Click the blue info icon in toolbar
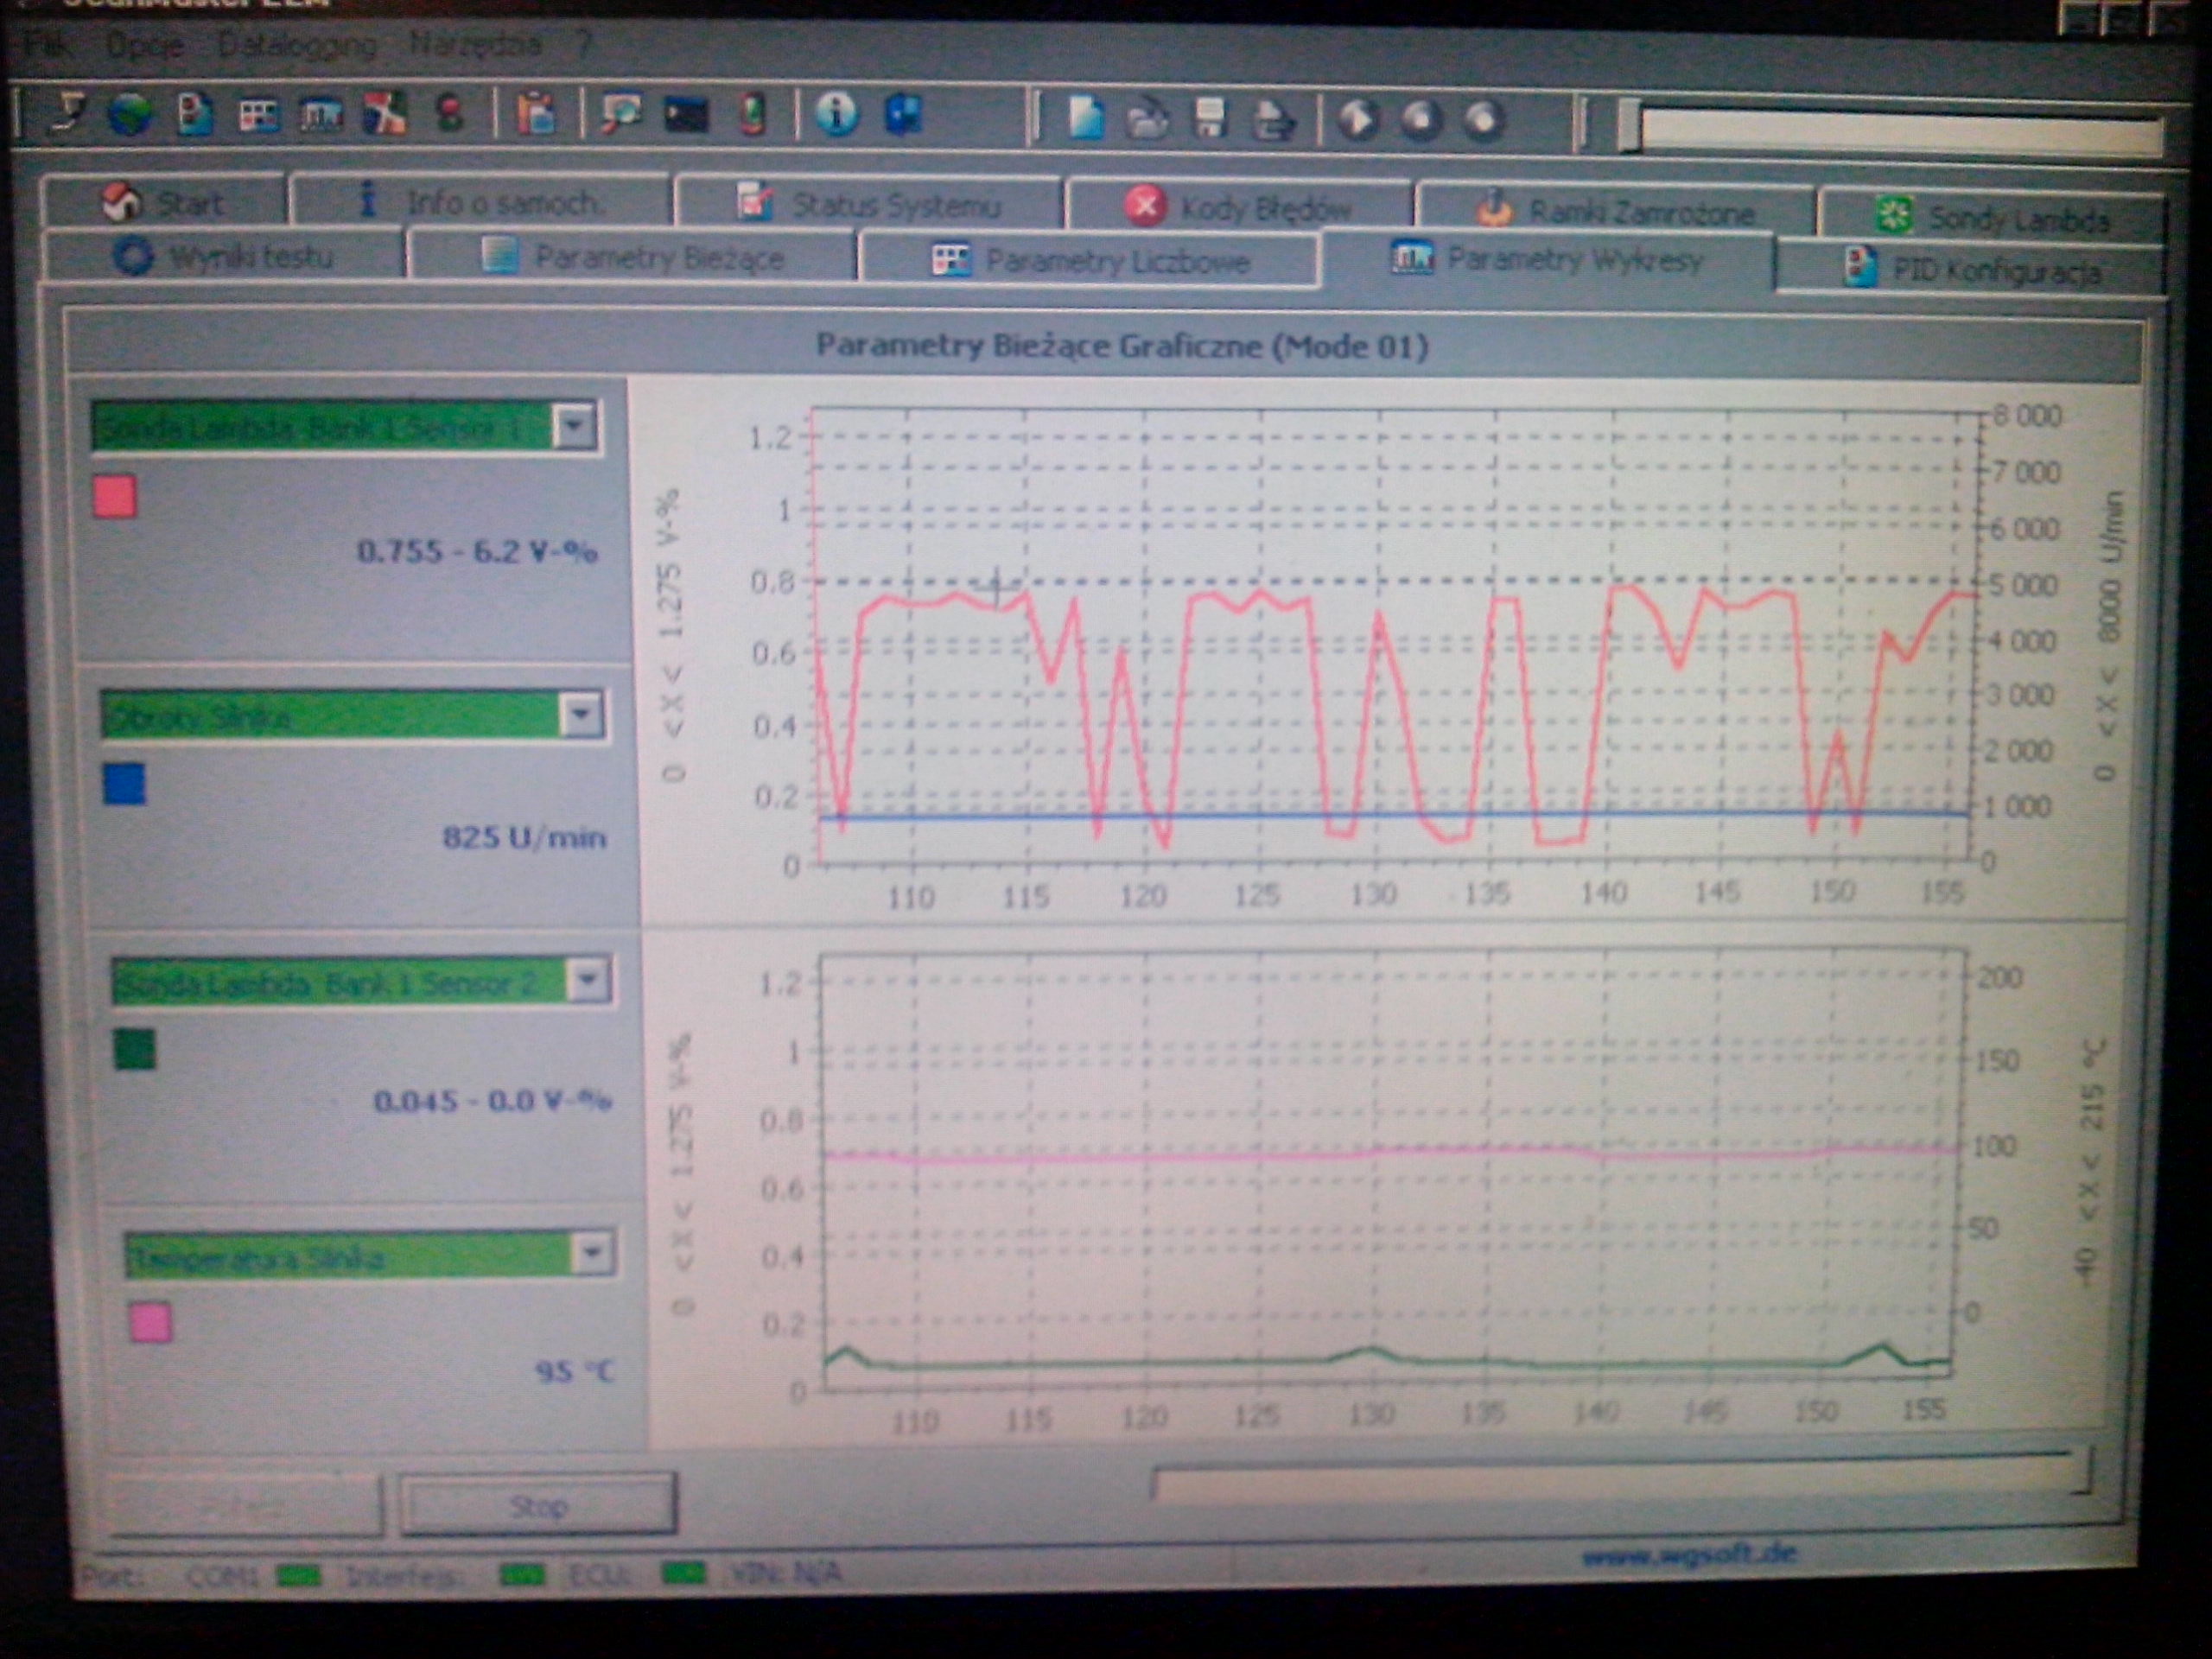 (836, 114)
